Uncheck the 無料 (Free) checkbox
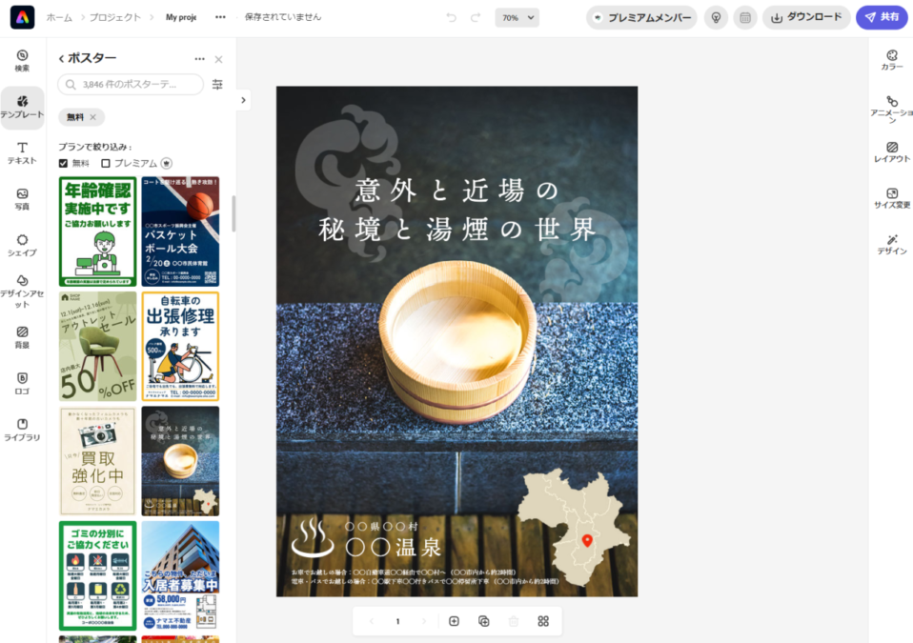This screenshot has width=913, height=643. point(64,163)
